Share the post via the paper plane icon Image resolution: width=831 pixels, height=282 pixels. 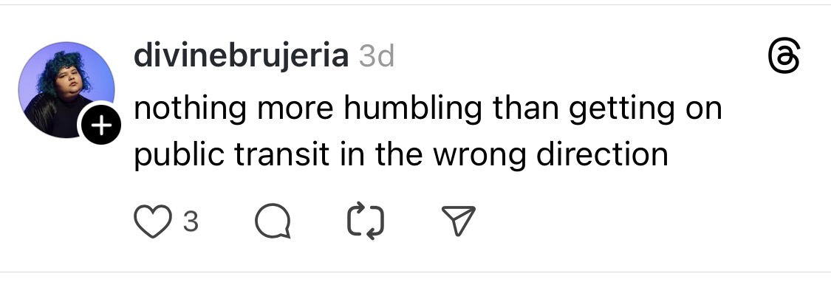tap(459, 221)
